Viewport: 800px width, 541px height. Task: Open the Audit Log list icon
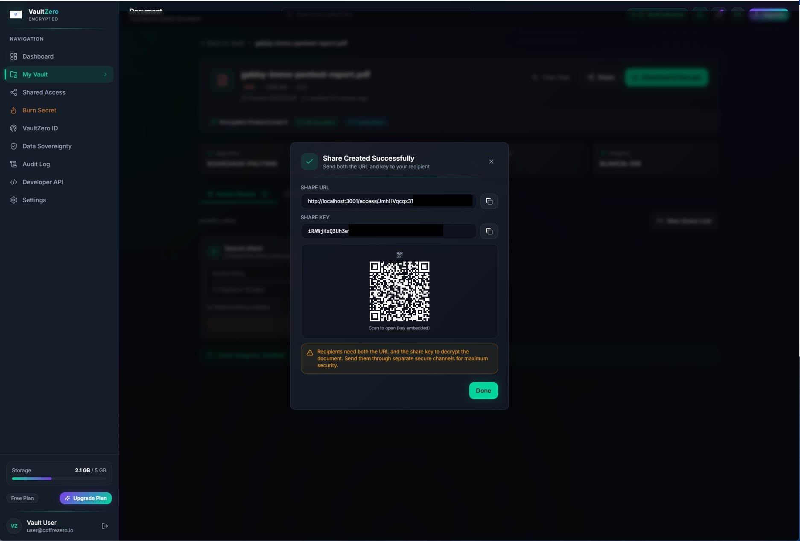14,164
